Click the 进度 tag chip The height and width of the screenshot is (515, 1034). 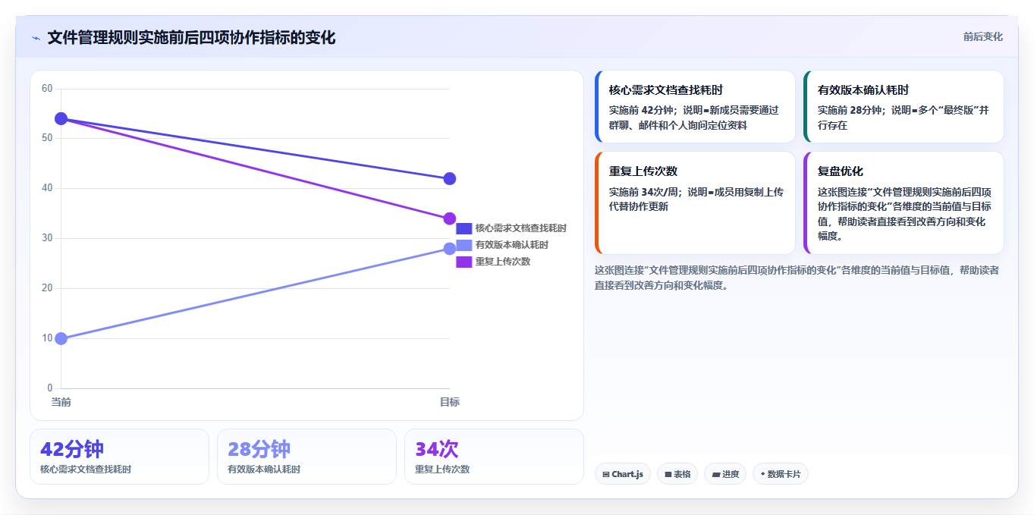click(725, 474)
